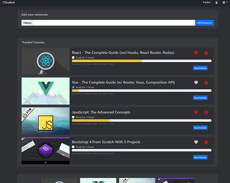
Task: Click the Add Resource button
Action: click(204, 23)
